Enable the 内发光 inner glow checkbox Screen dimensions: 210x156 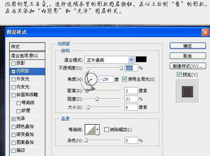[x=13, y=87]
